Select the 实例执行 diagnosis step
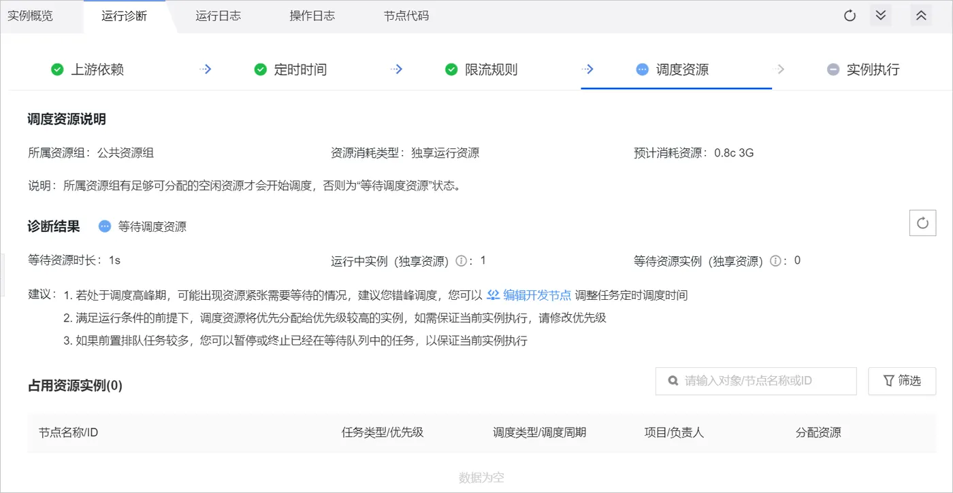Image resolution: width=953 pixels, height=493 pixels. (x=863, y=69)
